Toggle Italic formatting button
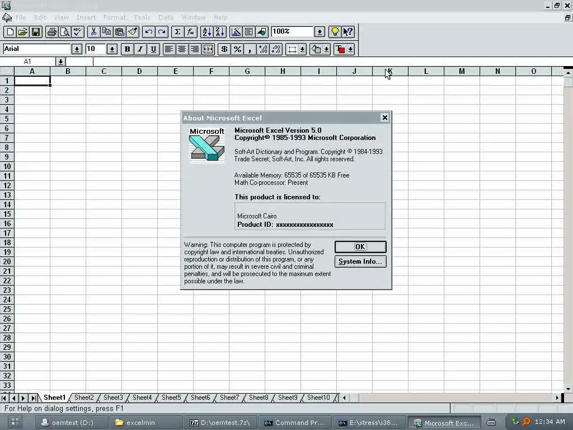Viewport: 573px width, 430px height. coord(140,49)
